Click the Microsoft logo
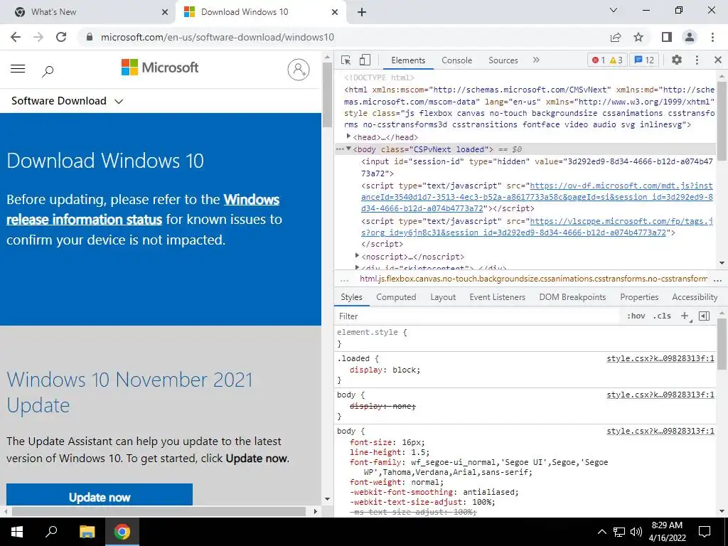This screenshot has height=546, width=728. (x=160, y=68)
